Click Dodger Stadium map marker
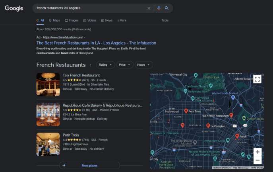 [x=244, y=118]
